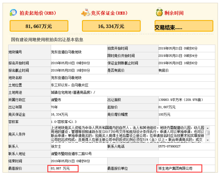Screen dimensions: 219x174
Task: Click the 70年 lease term value
Action: pos(54,107)
